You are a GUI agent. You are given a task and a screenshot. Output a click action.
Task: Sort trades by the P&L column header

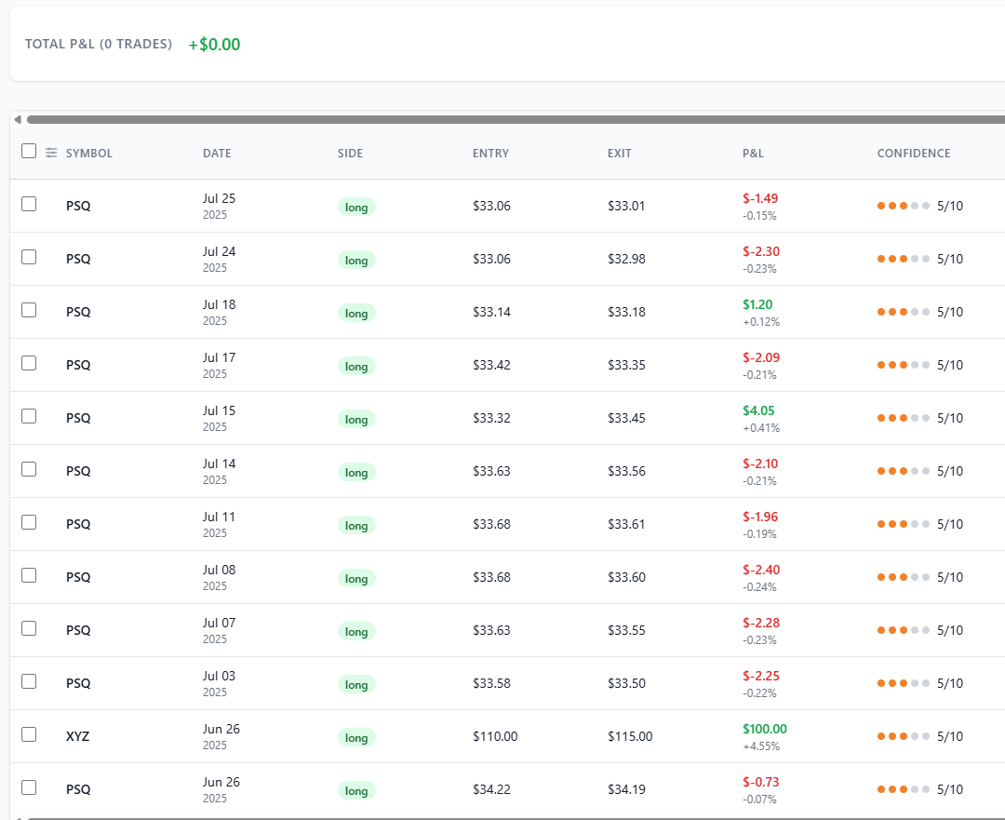753,154
